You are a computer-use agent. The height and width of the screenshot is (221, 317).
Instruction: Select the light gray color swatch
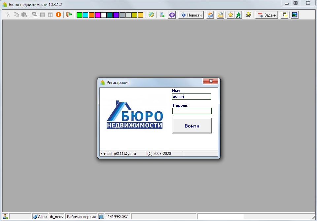(128, 15)
